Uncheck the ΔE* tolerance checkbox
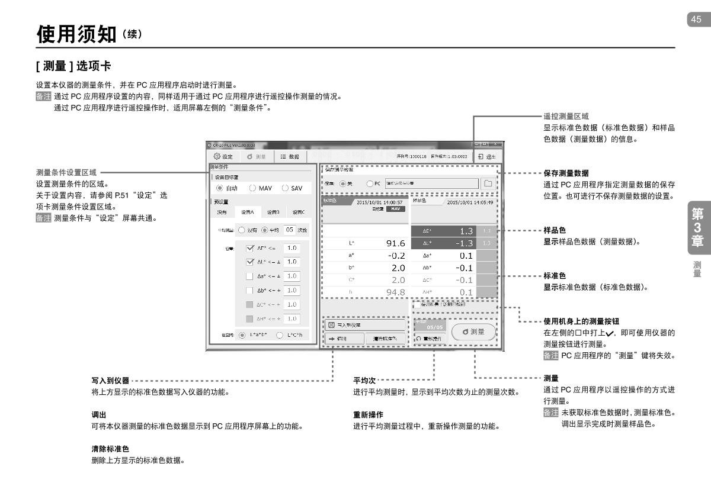This screenshot has height=502, width=711. (x=249, y=248)
